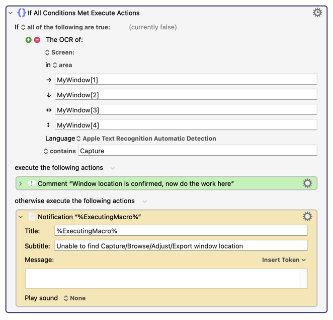This screenshot has height=320, width=333.
Task: Open the Play sound None popup
Action: [x=75, y=298]
